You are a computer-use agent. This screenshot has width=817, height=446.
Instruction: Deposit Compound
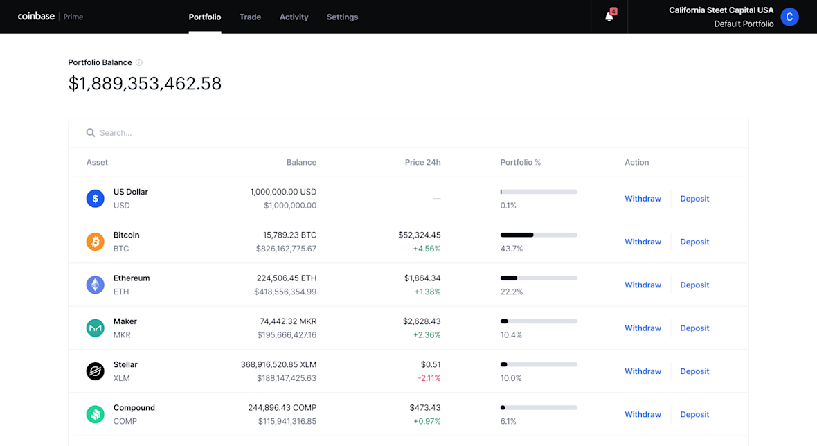click(x=694, y=414)
